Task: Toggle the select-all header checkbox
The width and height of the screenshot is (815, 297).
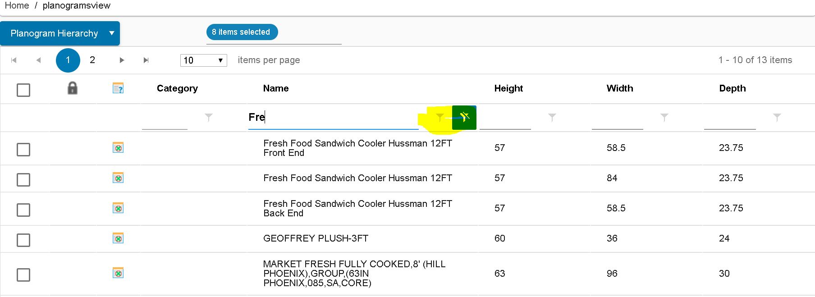Action: pos(23,90)
